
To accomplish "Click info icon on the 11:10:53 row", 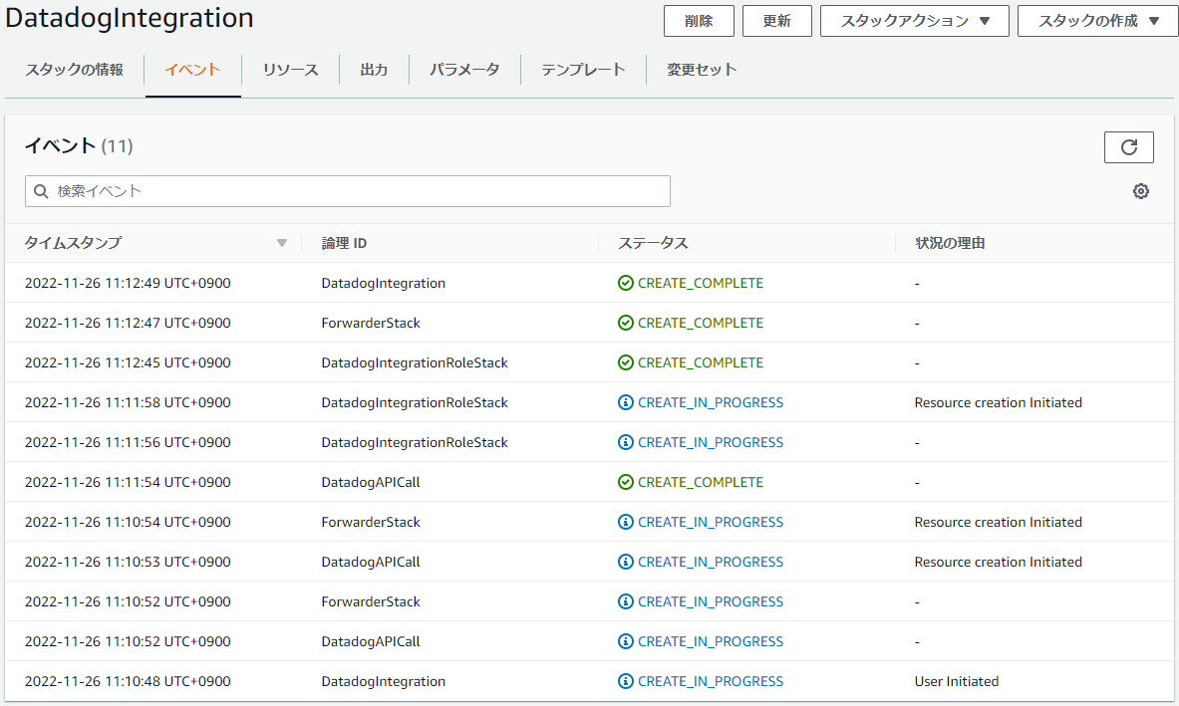I will (x=626, y=562).
